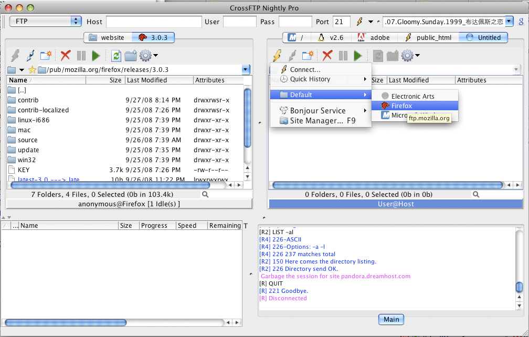Open the Default sites submenu

coord(321,95)
